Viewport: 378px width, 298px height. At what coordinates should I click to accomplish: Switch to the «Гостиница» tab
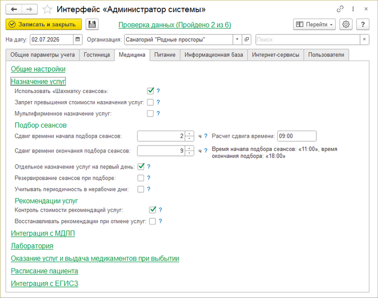click(97, 55)
